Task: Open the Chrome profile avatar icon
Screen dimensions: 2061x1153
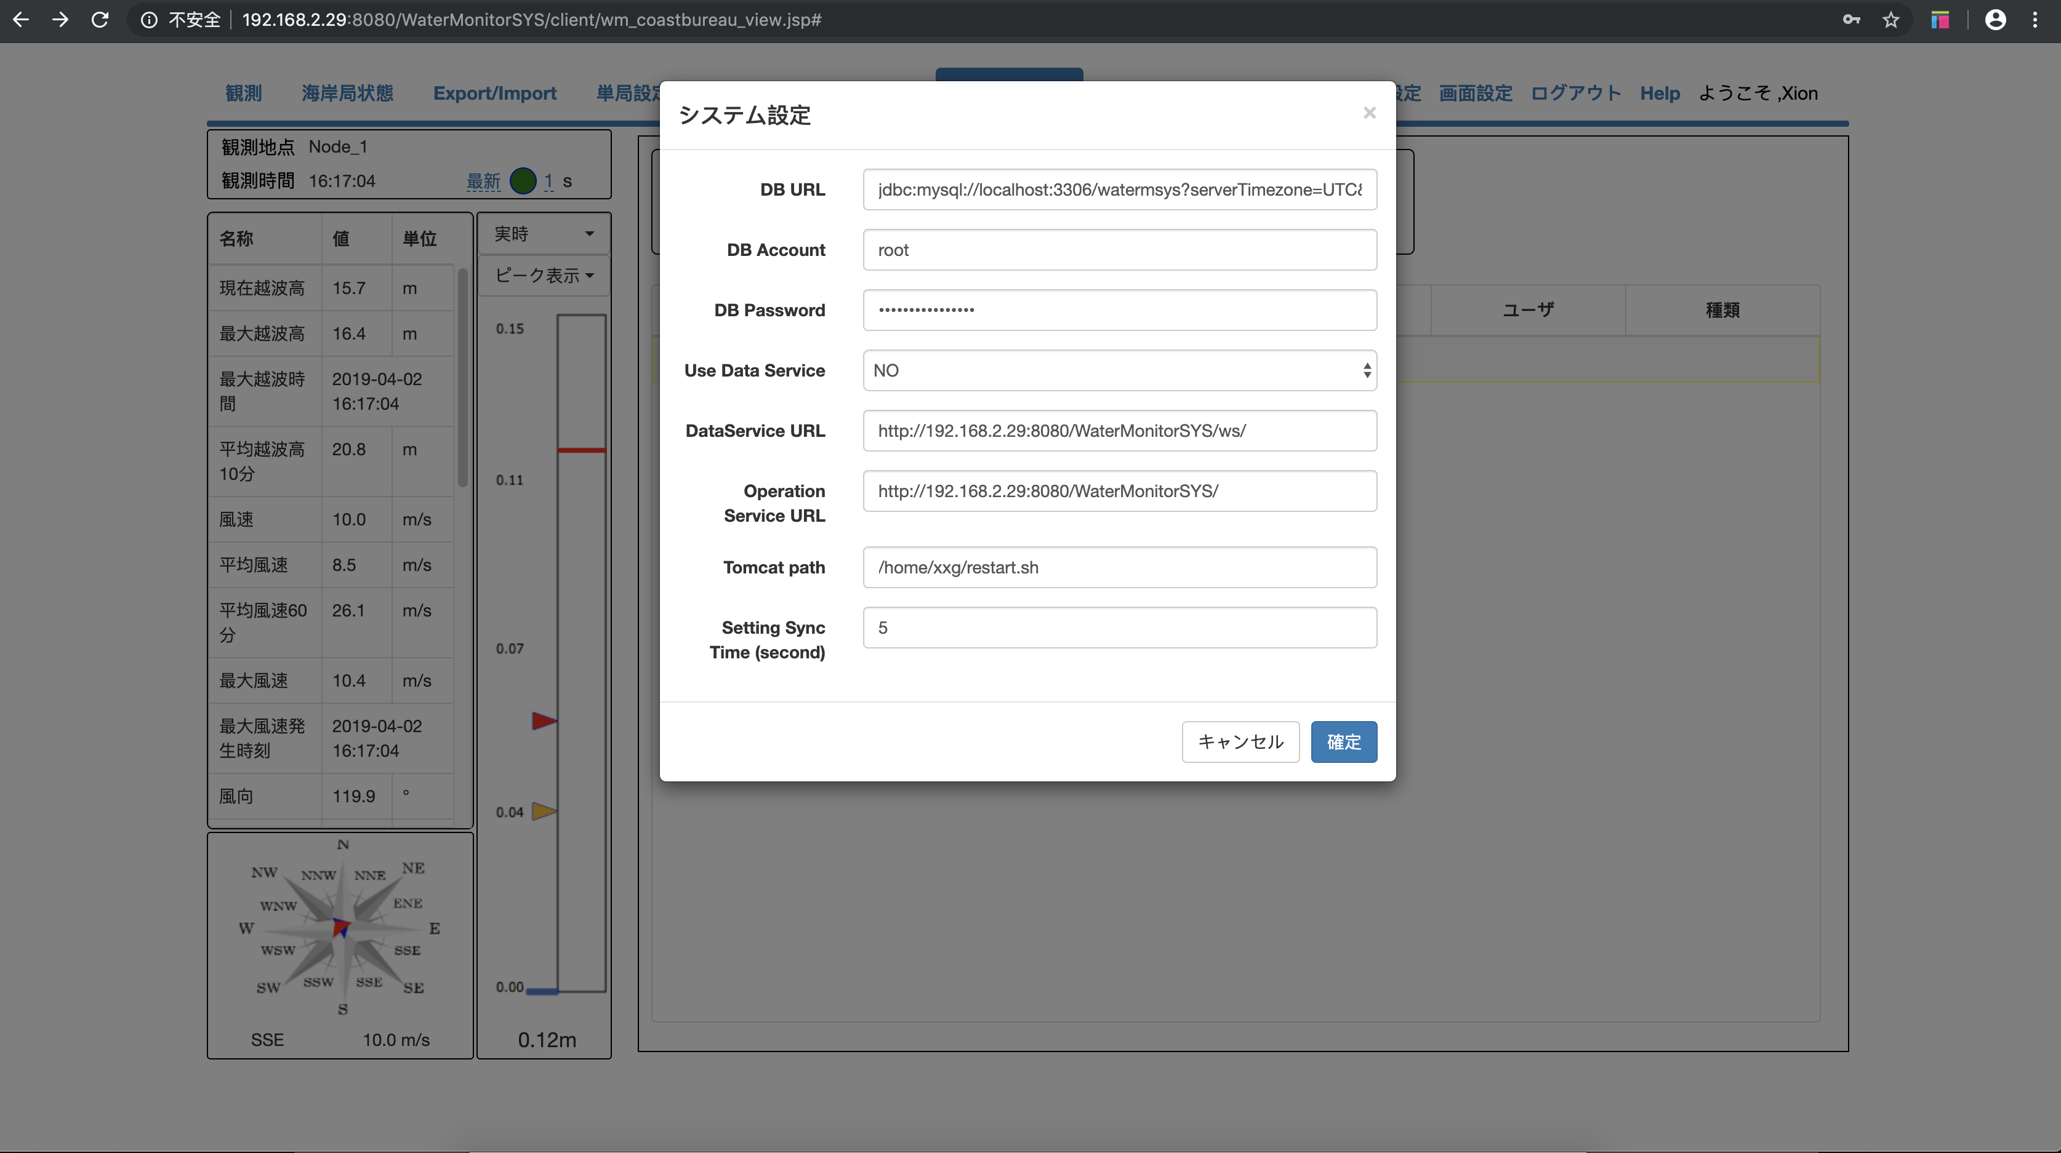Action: point(1995,20)
